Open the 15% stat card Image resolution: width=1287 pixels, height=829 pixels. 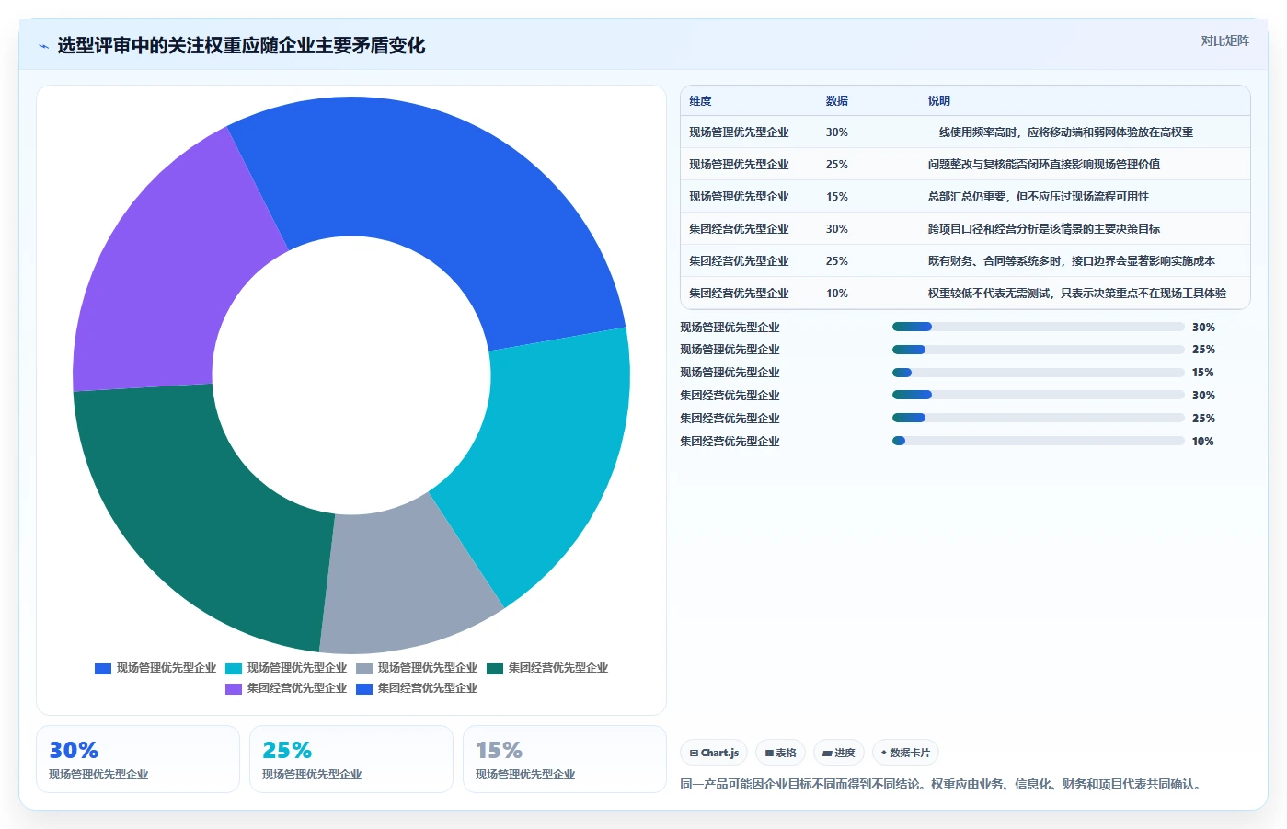(x=565, y=759)
